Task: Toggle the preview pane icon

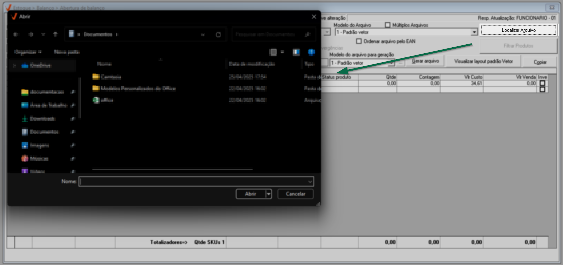Action: (x=296, y=52)
